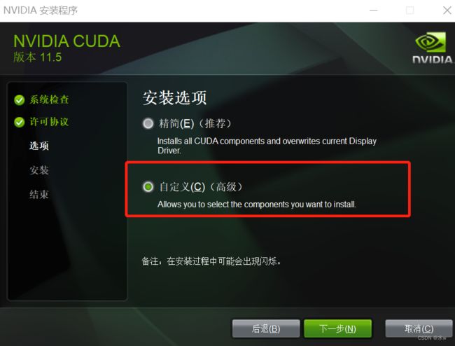
Task: Select the 选项 step in sidebar
Action: 39,146
